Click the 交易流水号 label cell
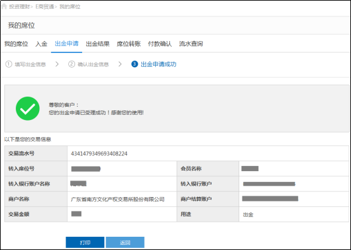The height and width of the screenshot is (250, 351). pos(36,153)
